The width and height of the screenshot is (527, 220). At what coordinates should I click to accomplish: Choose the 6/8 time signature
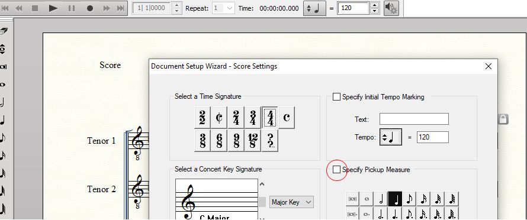click(219, 141)
